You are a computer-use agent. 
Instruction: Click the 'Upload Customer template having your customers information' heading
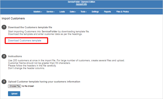44,81
